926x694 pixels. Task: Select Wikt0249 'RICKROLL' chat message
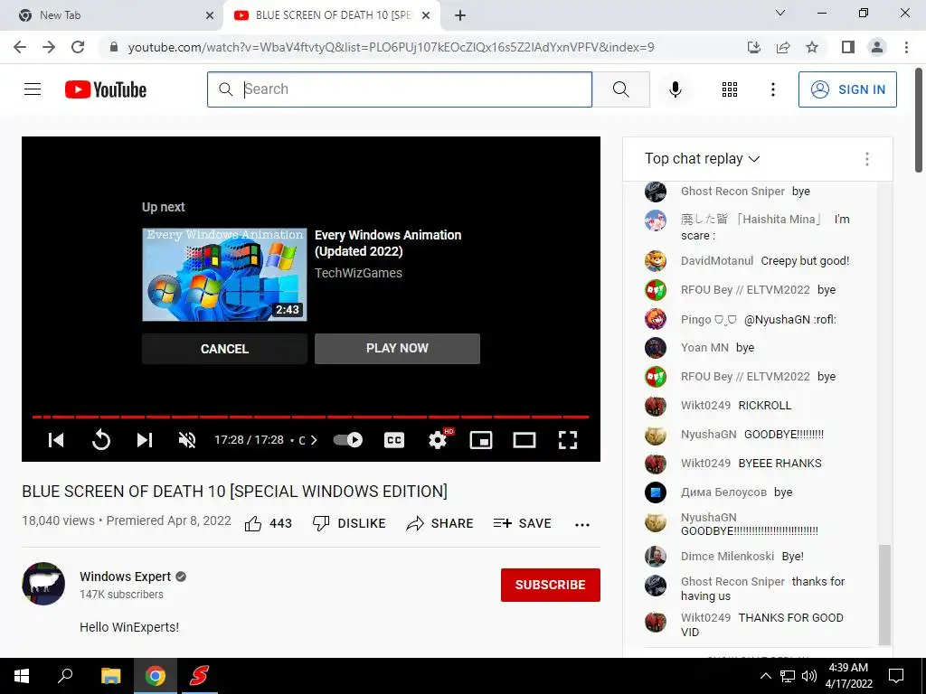tap(765, 406)
